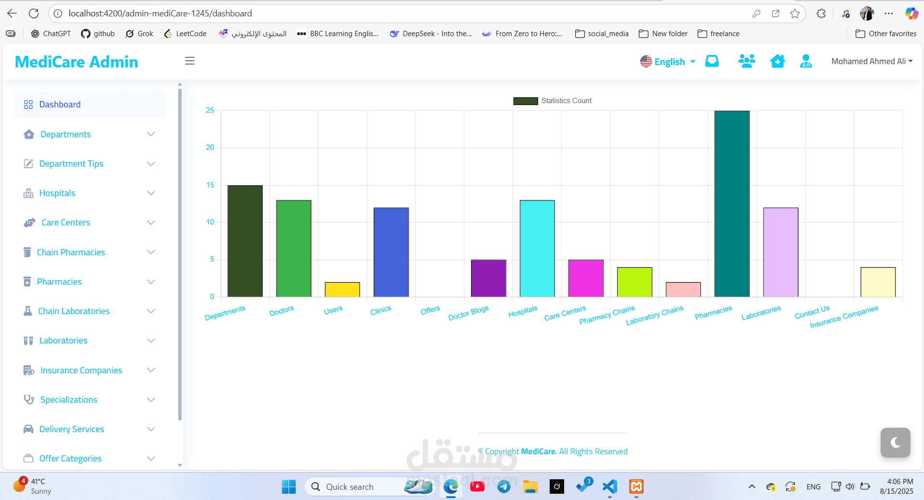Viewport: 924px width, 500px height.
Task: Click the Specializations stethoscope icon
Action: tap(29, 400)
